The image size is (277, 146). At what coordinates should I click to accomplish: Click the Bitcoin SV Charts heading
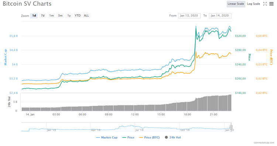click(x=27, y=4)
